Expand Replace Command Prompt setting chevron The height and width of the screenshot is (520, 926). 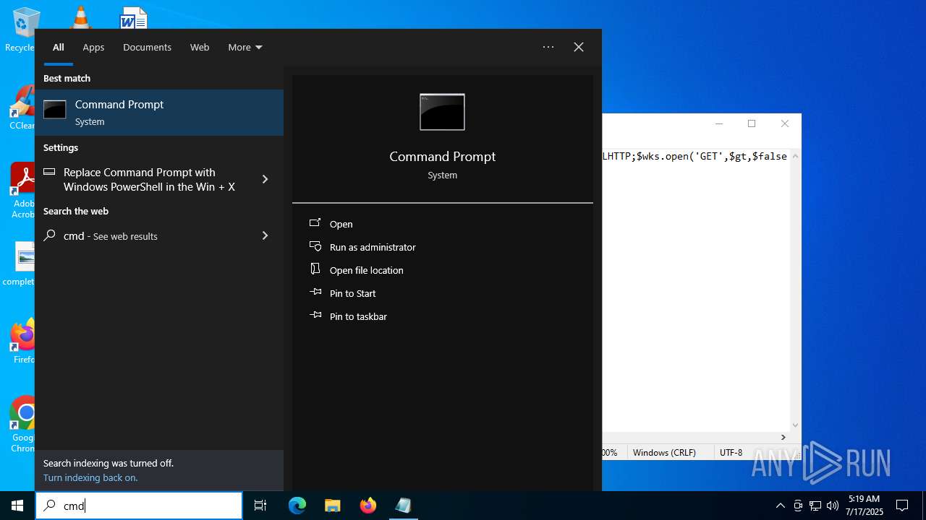[x=265, y=179]
